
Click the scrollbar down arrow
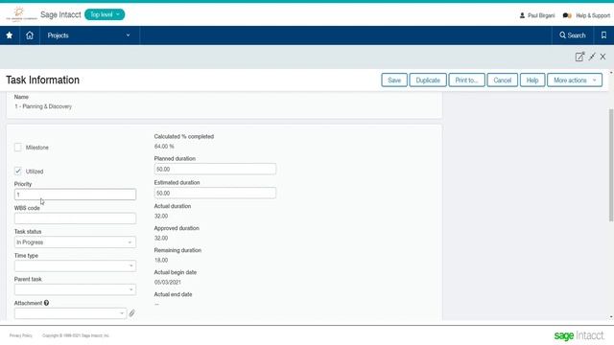tap(611, 317)
